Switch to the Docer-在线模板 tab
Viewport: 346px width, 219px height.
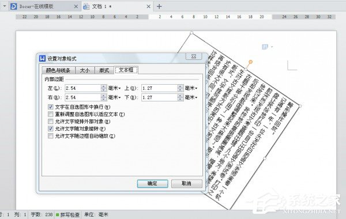tap(45, 6)
